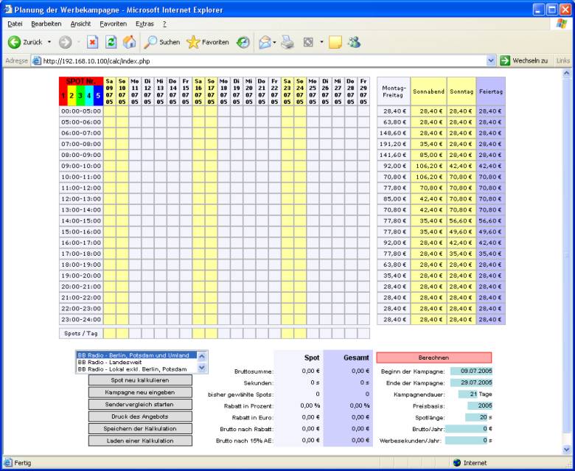Image resolution: width=575 pixels, height=471 pixels.
Task: Click the printer icon in toolbar
Action: coord(287,42)
